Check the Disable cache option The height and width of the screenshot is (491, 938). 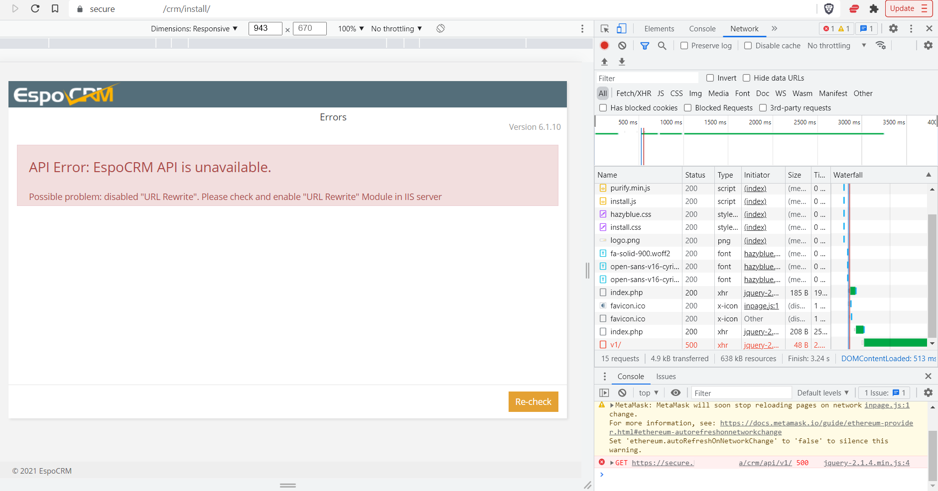pos(748,46)
